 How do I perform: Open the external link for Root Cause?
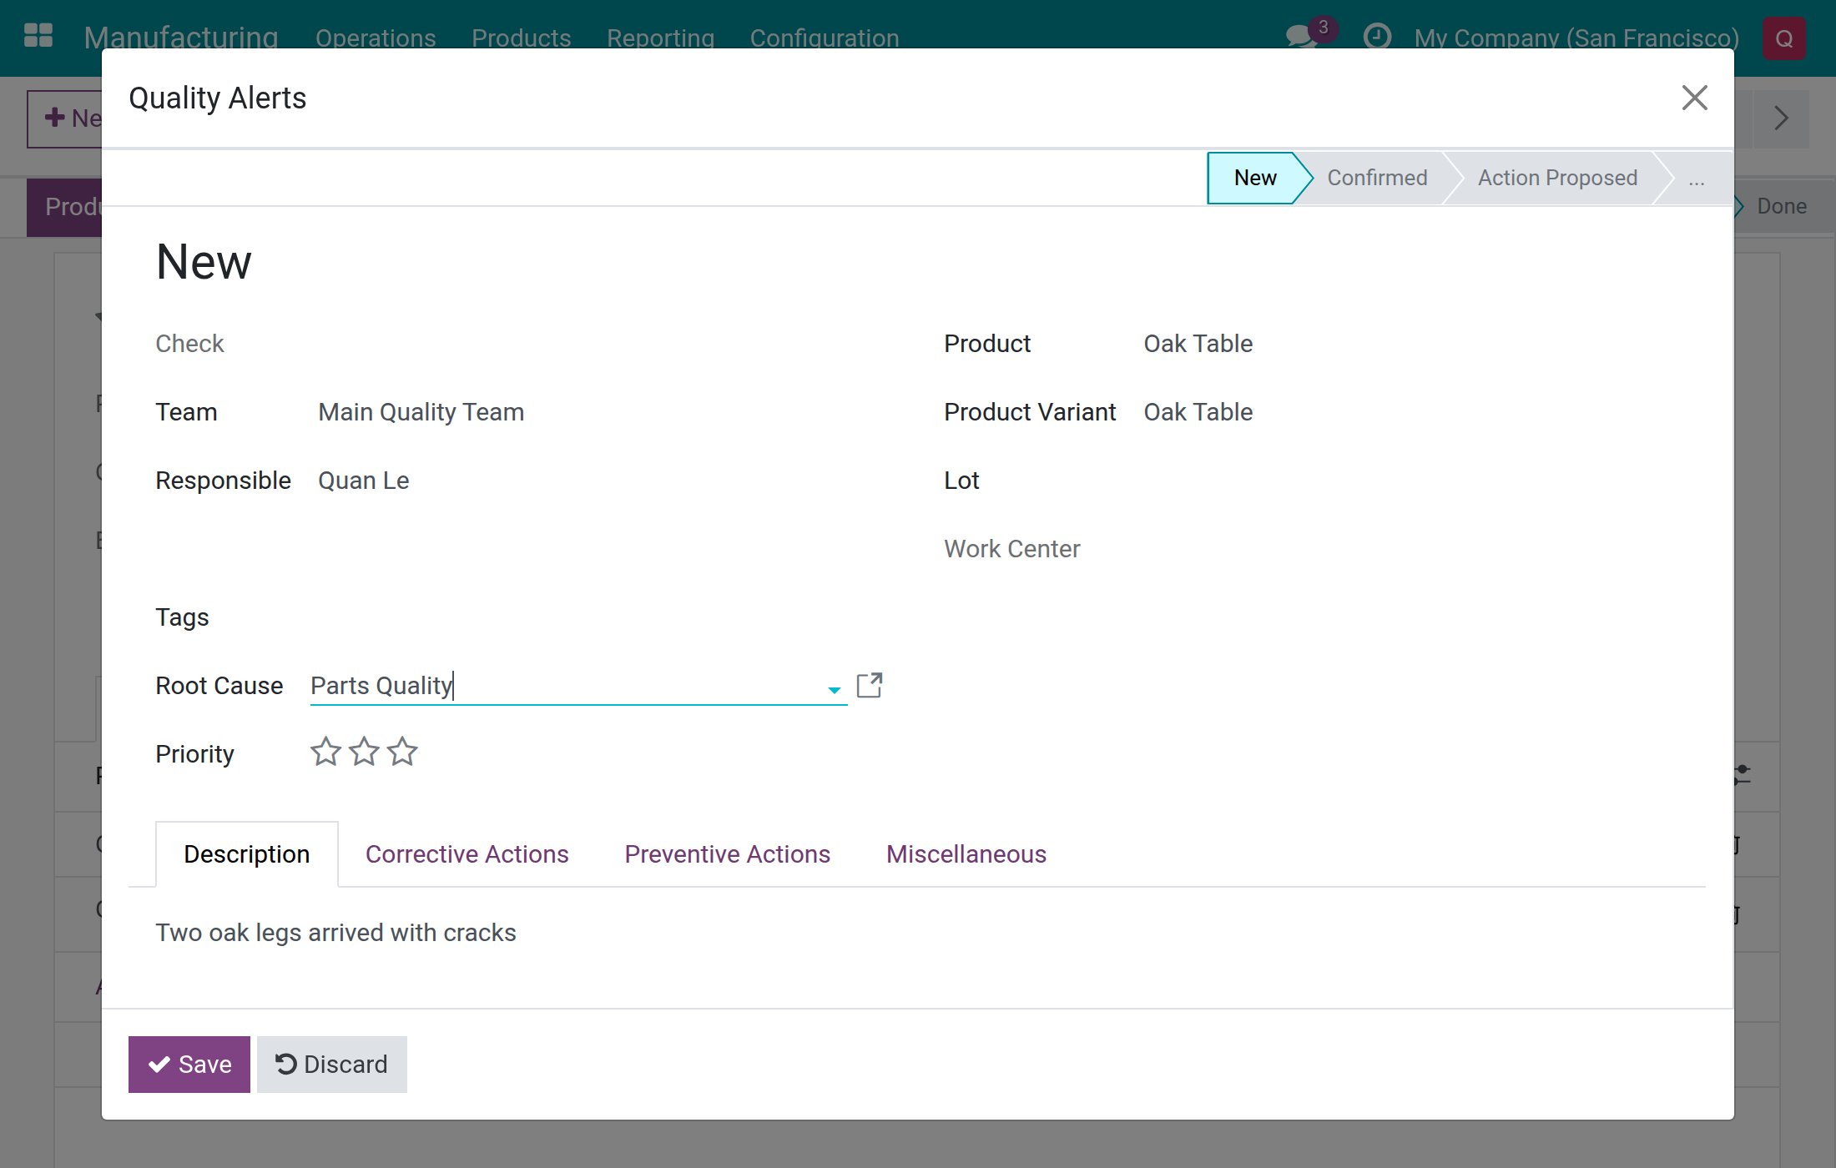(x=870, y=686)
